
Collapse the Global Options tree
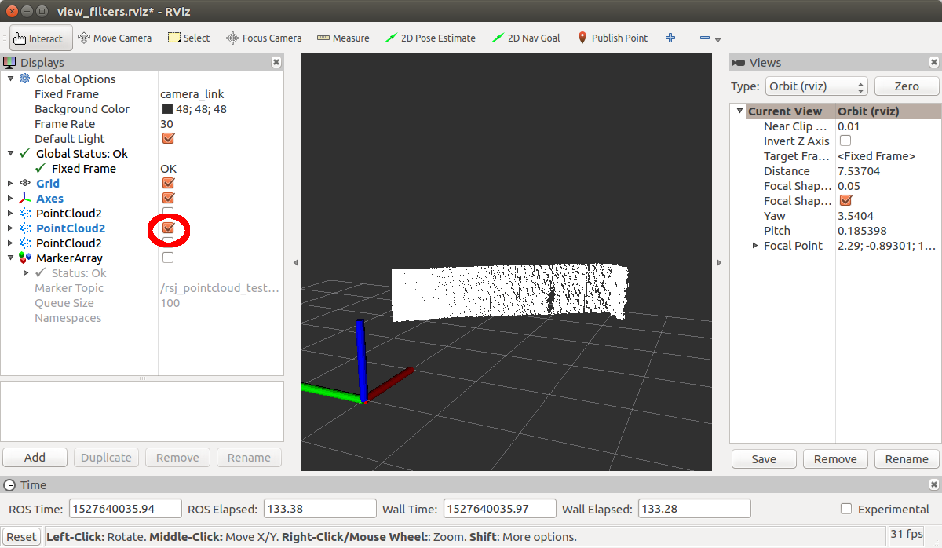click(10, 79)
